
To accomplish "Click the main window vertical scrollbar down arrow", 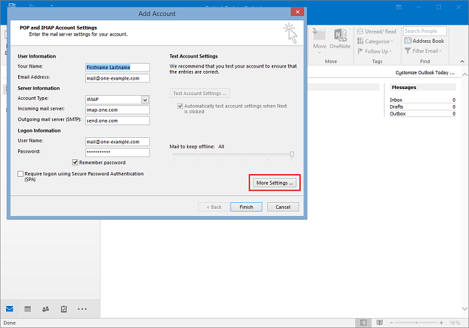I will [464, 309].
